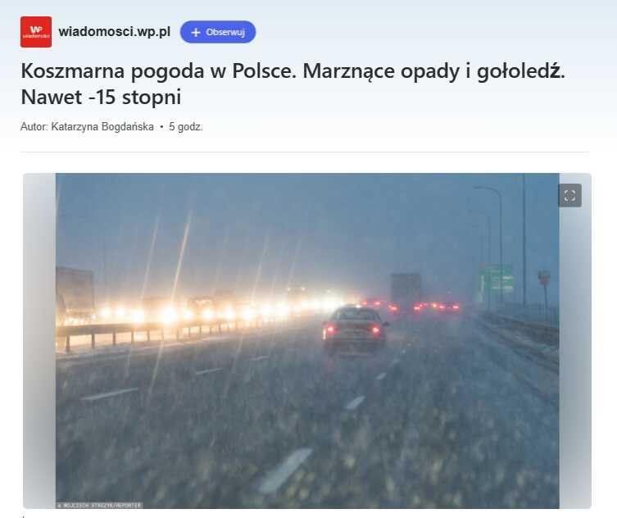Click the car with red tail lights
617x518 pixels.
pyautogui.click(x=355, y=327)
